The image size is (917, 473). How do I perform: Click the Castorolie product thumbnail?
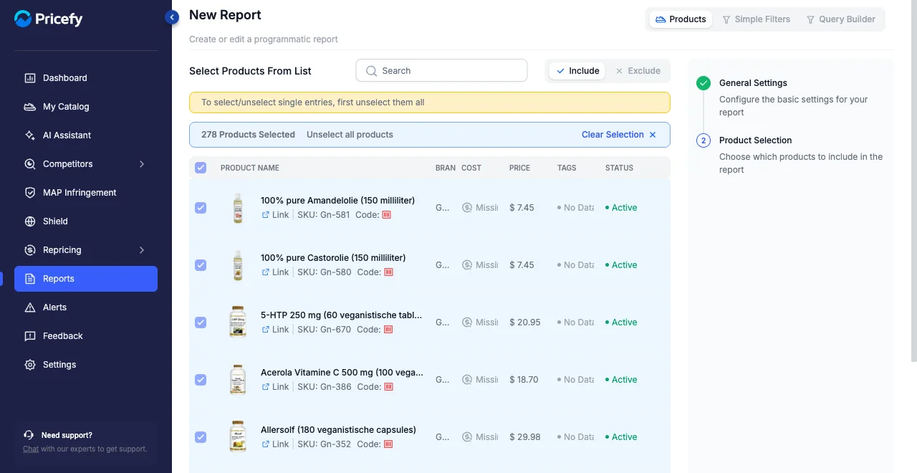click(238, 265)
